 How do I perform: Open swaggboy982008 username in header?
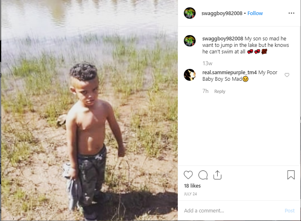[222, 13]
